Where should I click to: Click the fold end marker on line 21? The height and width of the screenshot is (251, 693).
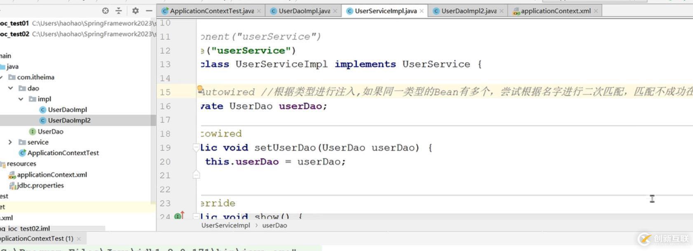pyautogui.click(x=196, y=175)
